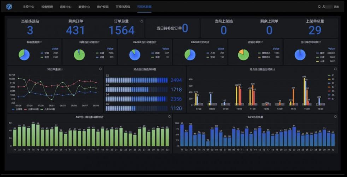Screen dimensions: 347x177
Task: Click the S2 SKU progress bar
Action: (136, 80)
